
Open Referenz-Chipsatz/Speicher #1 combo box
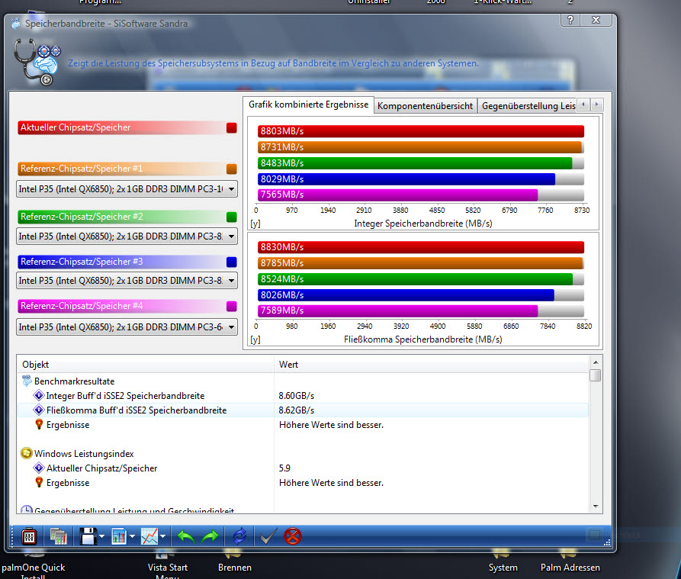(127, 189)
